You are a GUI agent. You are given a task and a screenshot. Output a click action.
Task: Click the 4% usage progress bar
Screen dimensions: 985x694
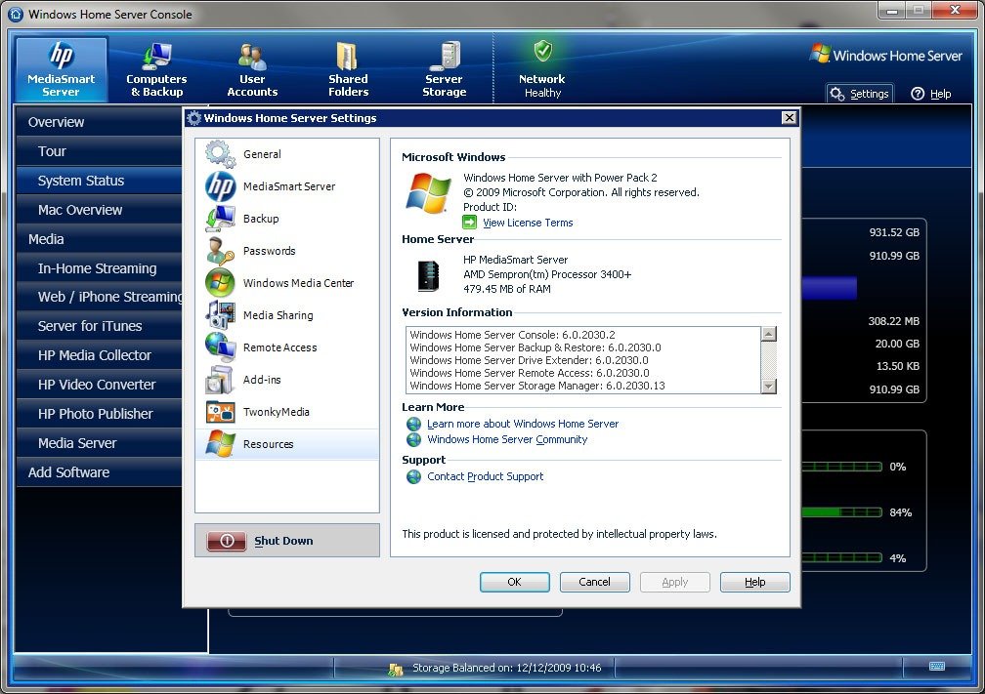pos(841,558)
